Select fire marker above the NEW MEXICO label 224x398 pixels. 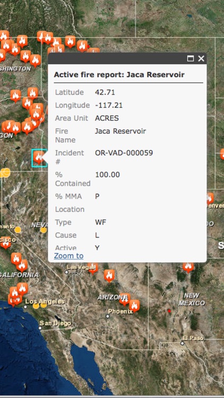tap(188, 267)
